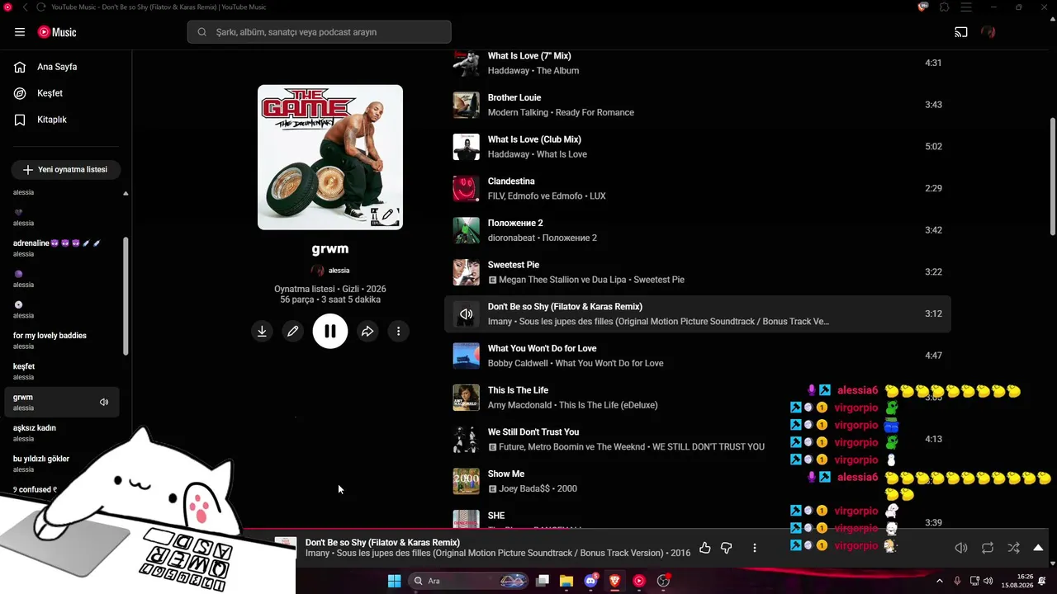Open the cast to device icon
The width and height of the screenshot is (1057, 594).
[x=961, y=32]
